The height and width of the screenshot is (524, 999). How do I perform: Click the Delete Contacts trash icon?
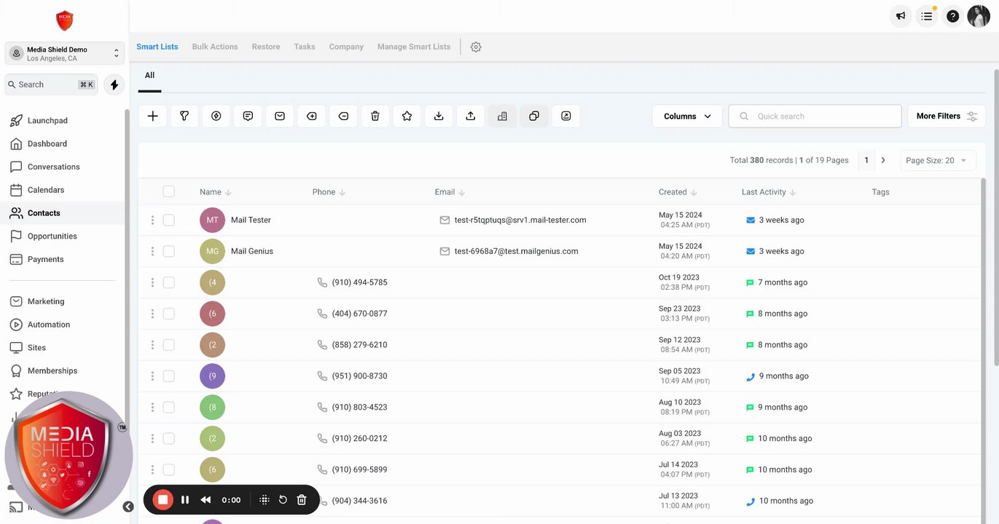coord(375,116)
